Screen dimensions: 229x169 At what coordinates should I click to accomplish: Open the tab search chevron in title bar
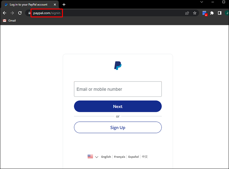(202, 2)
